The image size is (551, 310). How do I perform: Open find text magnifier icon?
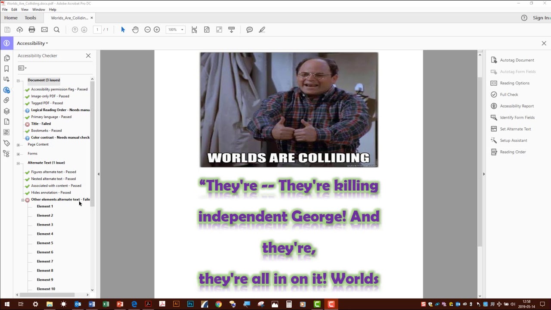tap(56, 30)
